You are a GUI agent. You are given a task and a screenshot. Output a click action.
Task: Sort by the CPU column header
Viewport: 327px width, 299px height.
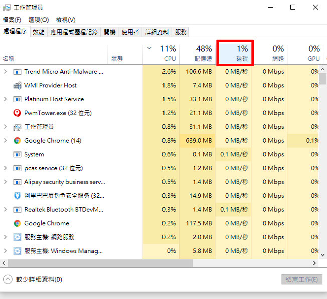tap(161, 54)
